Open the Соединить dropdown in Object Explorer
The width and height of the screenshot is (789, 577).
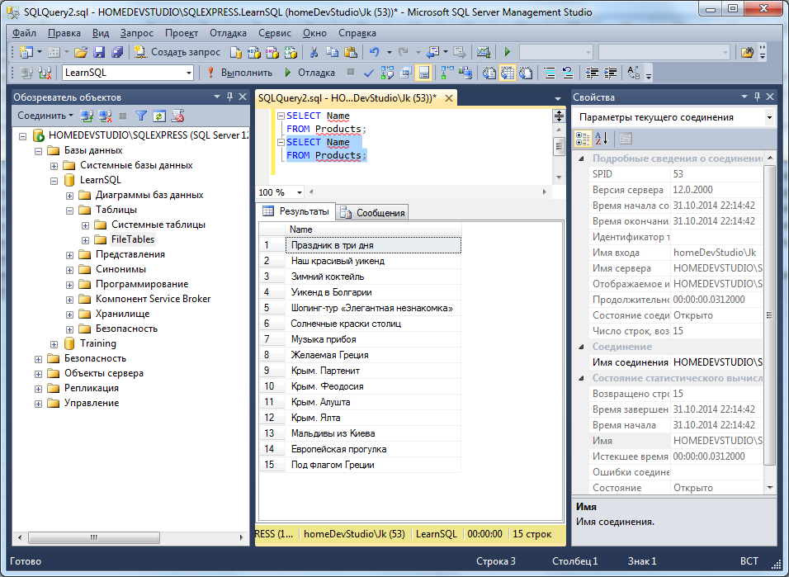[45, 116]
